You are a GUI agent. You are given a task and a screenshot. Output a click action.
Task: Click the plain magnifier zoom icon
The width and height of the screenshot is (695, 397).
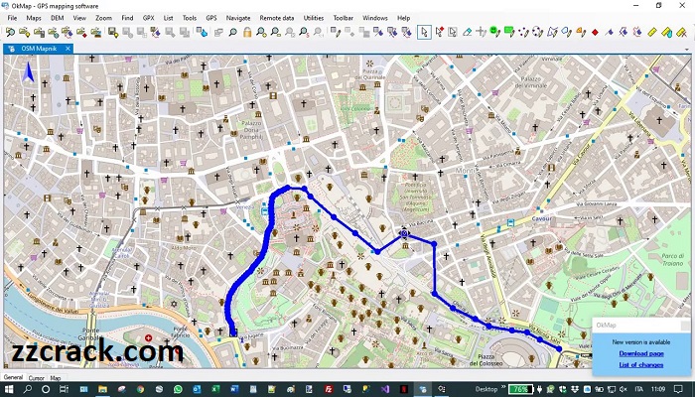[232, 32]
